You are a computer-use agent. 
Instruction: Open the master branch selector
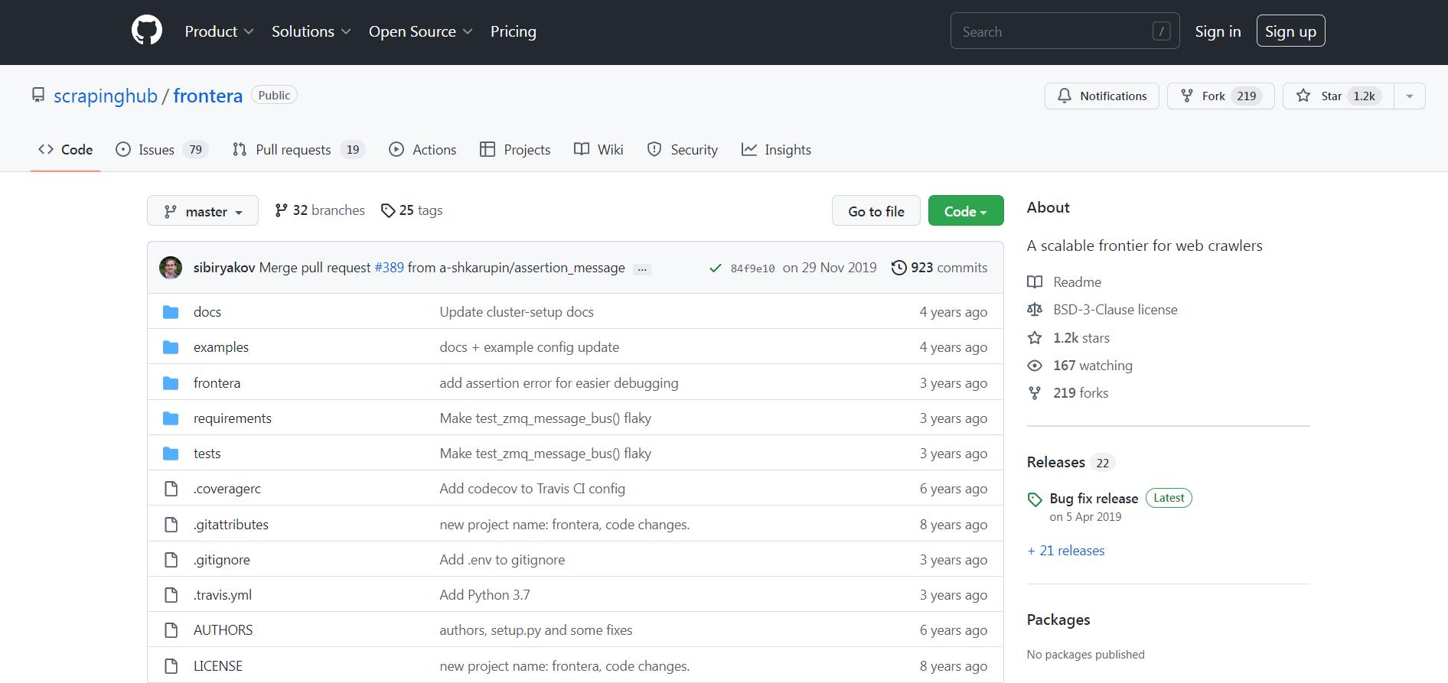coord(203,211)
